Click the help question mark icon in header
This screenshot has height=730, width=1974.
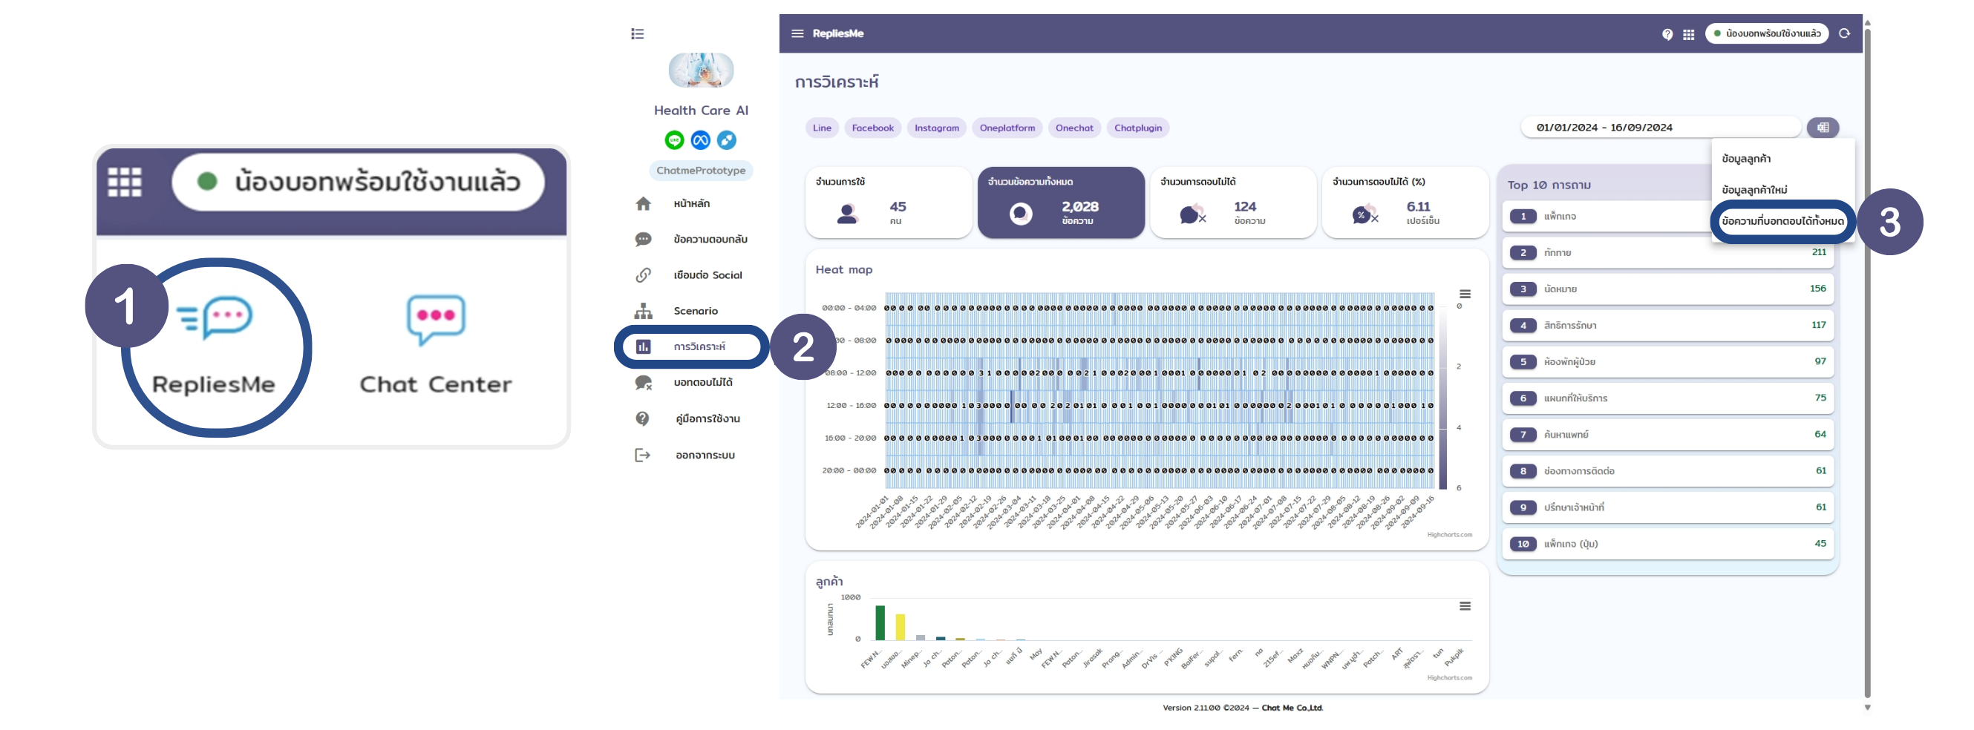[1667, 34]
